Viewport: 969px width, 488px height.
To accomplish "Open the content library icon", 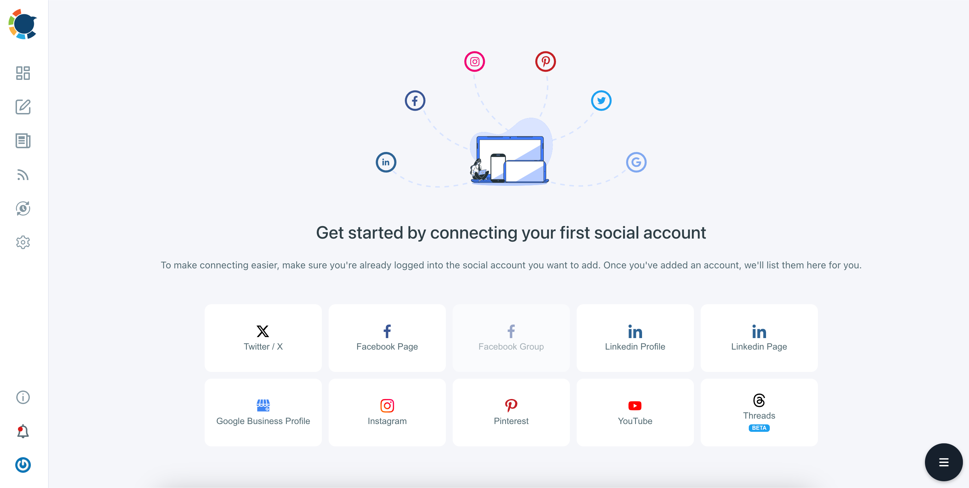I will click(x=23, y=141).
